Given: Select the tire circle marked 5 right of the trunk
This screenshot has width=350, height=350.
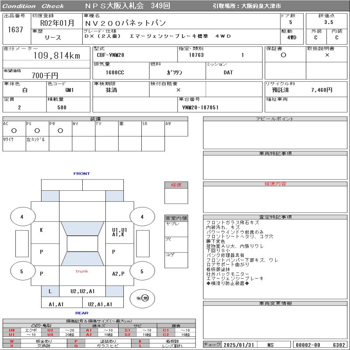Looking at the screenshot, I should click(x=142, y=271).
